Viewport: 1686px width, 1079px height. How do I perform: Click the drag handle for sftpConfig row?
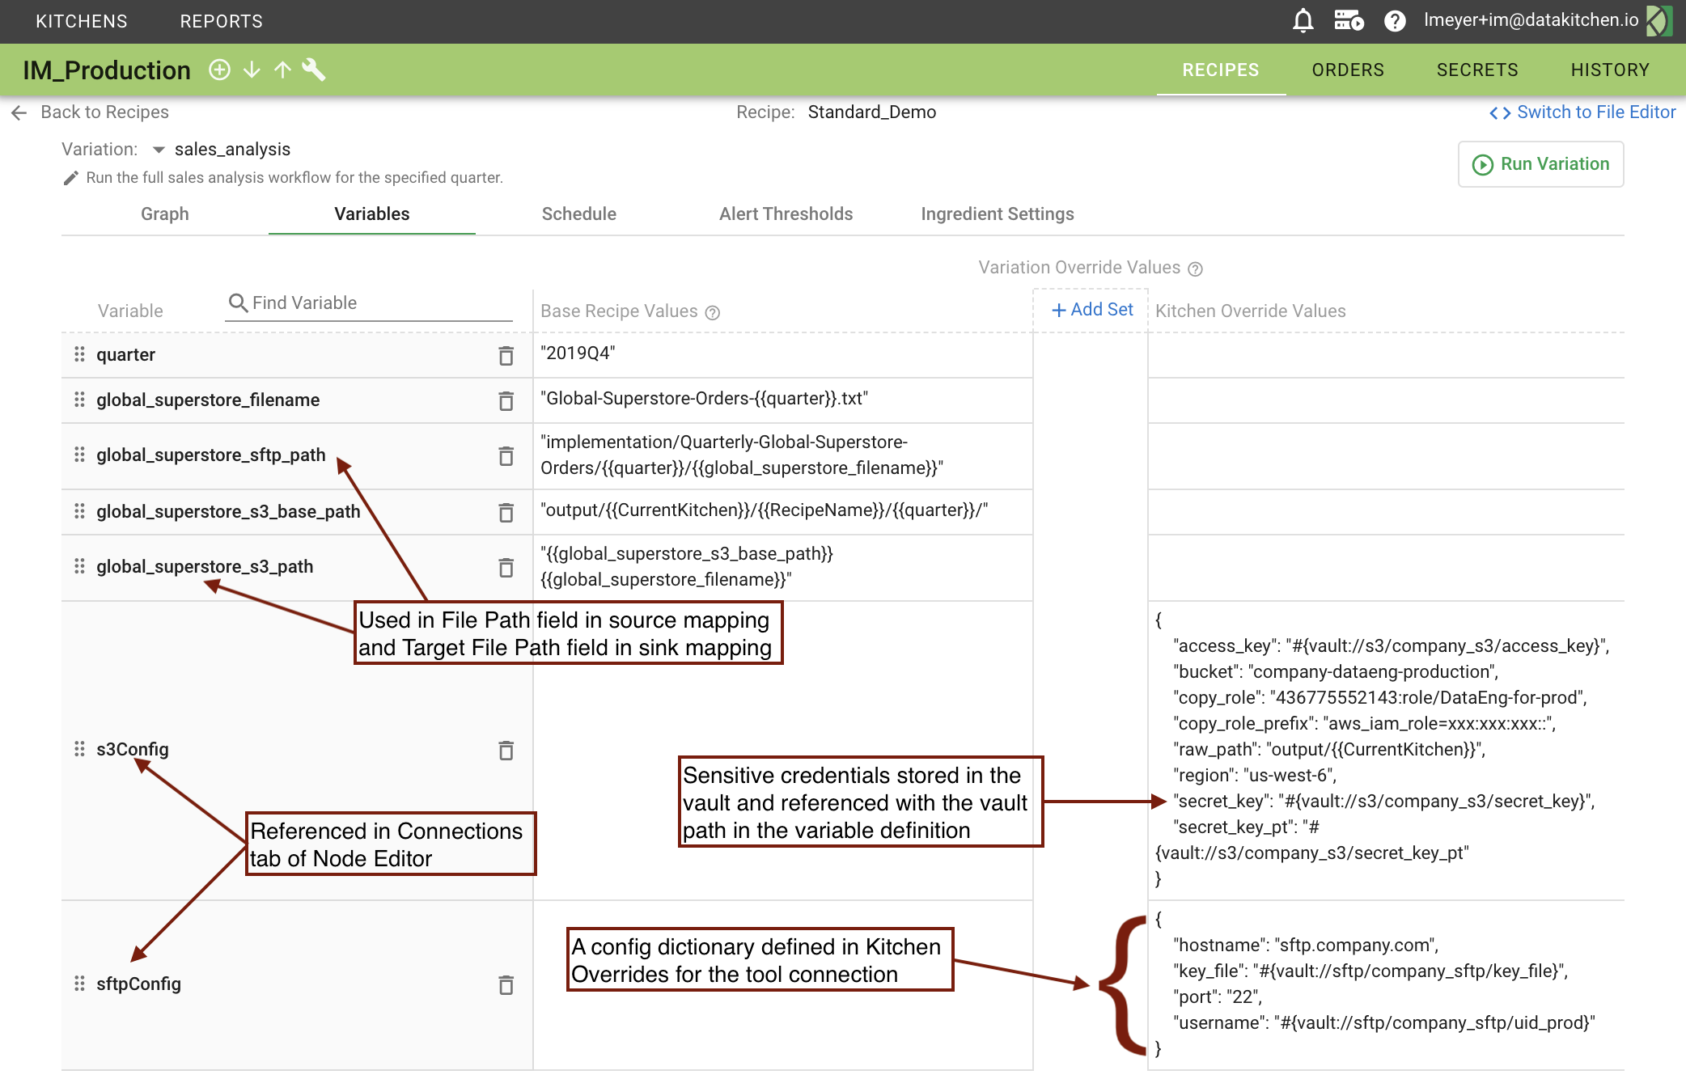[79, 984]
